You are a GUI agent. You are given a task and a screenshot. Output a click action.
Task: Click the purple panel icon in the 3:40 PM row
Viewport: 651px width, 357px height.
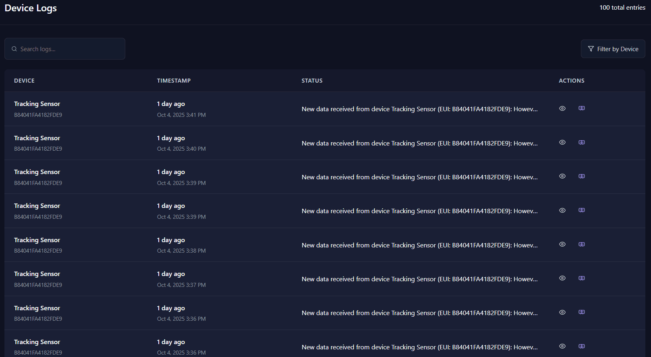pos(582,142)
